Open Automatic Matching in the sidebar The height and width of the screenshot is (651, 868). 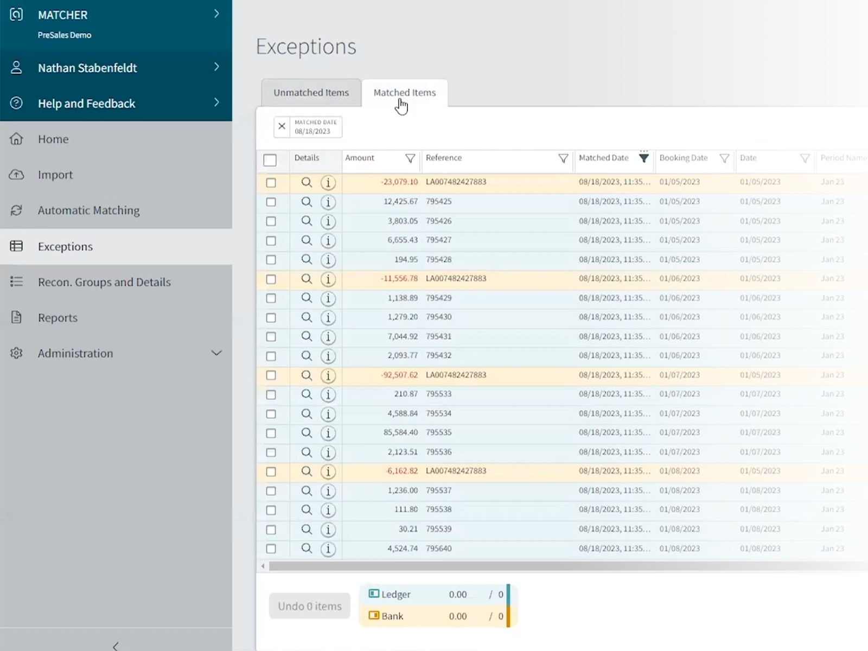pyautogui.click(x=88, y=210)
